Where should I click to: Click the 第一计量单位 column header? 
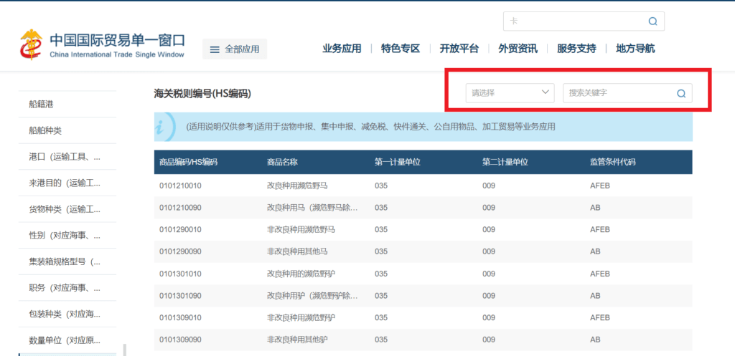(398, 163)
